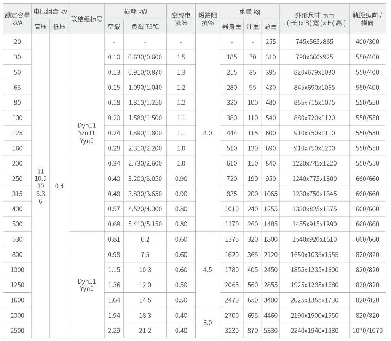This screenshot has width=391, height=341.
Task: Click the 器身重 sub-header
Action: [x=231, y=27]
